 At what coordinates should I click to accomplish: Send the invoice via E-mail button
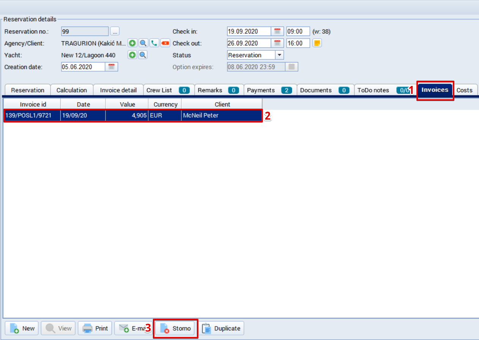[133, 328]
